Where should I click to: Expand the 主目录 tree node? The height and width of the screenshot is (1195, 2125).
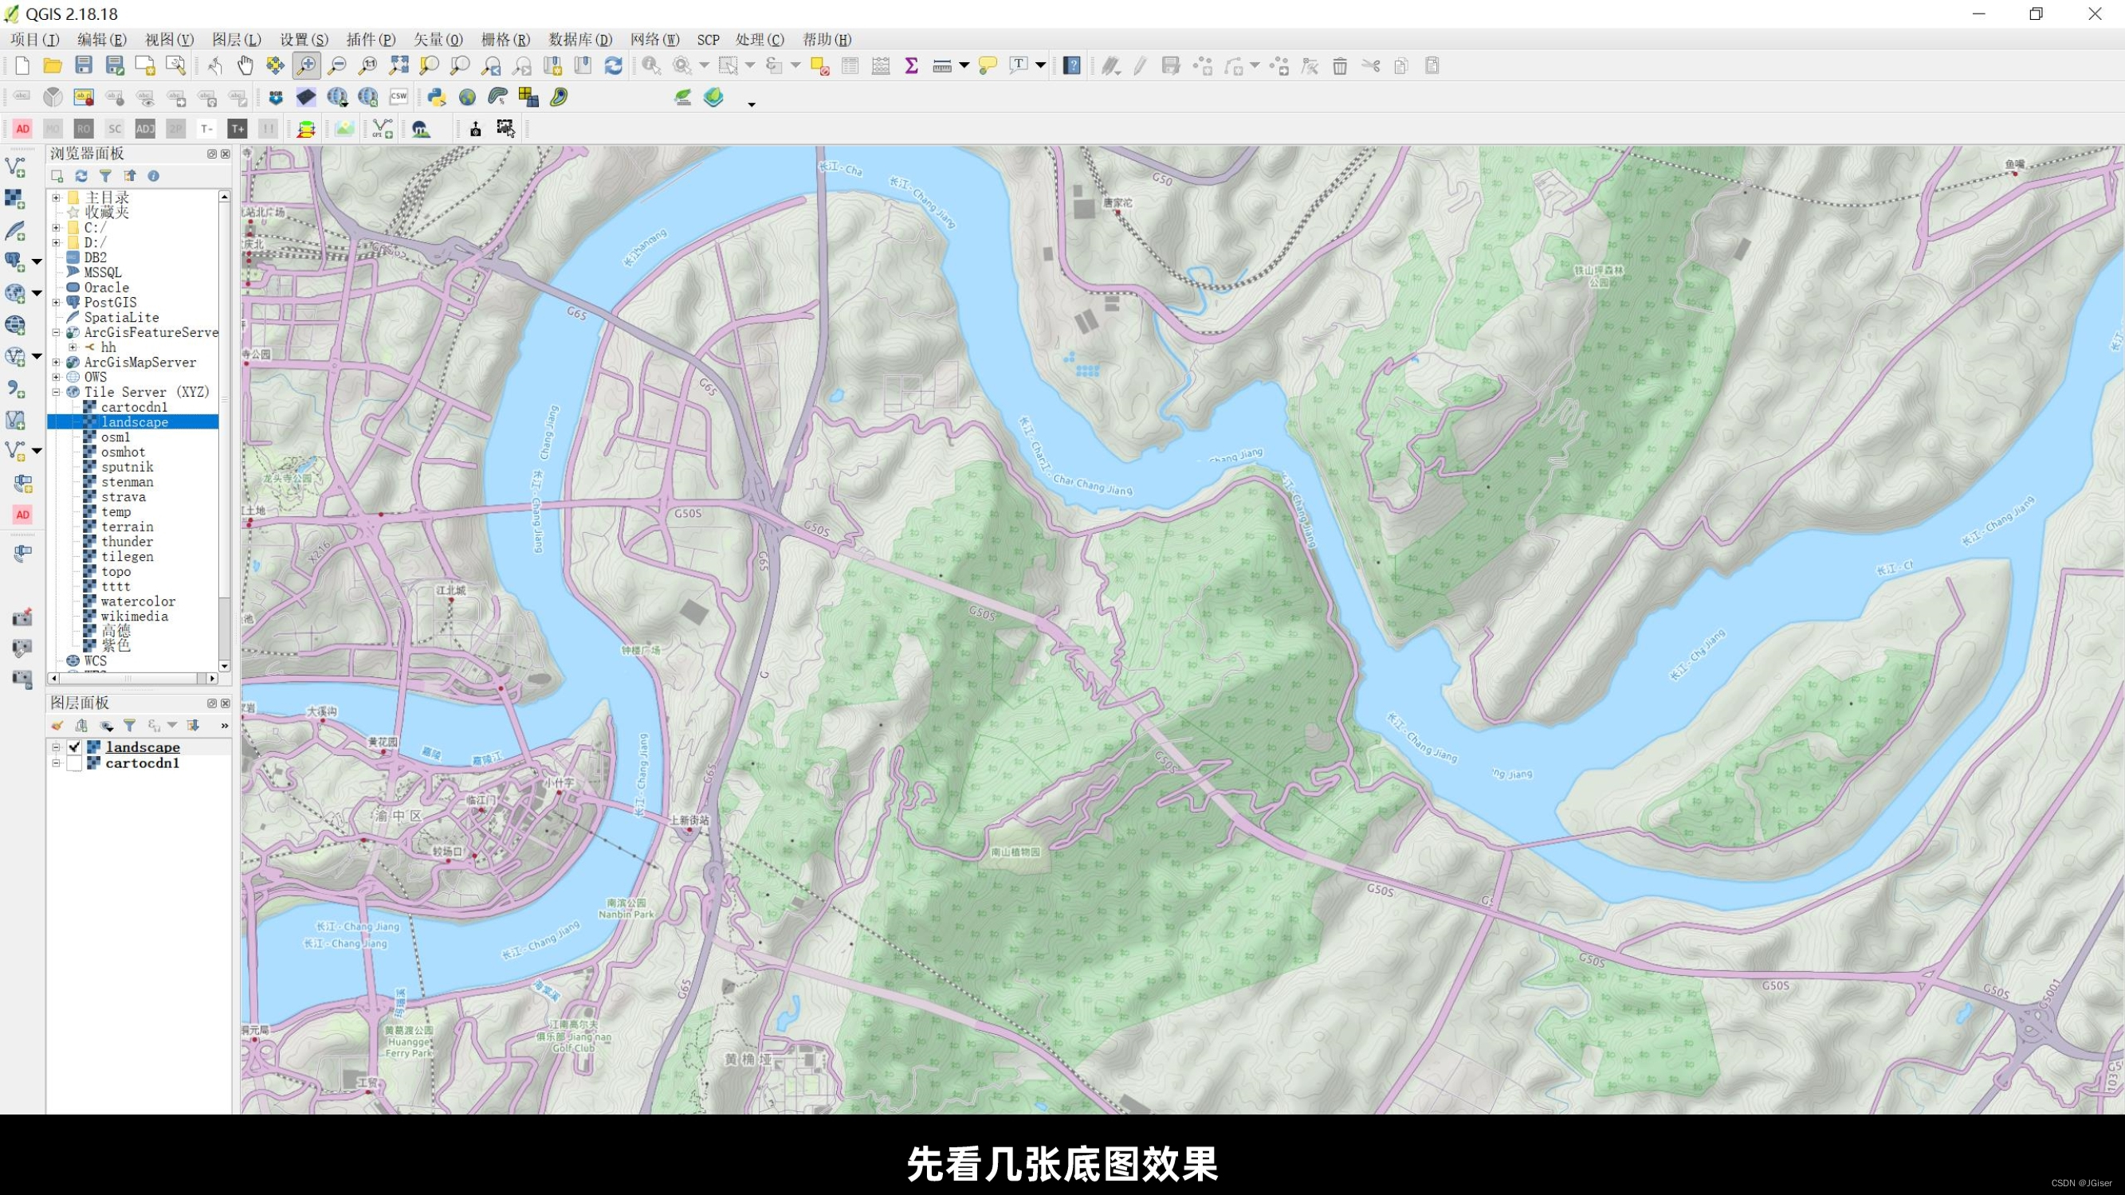[x=56, y=198]
